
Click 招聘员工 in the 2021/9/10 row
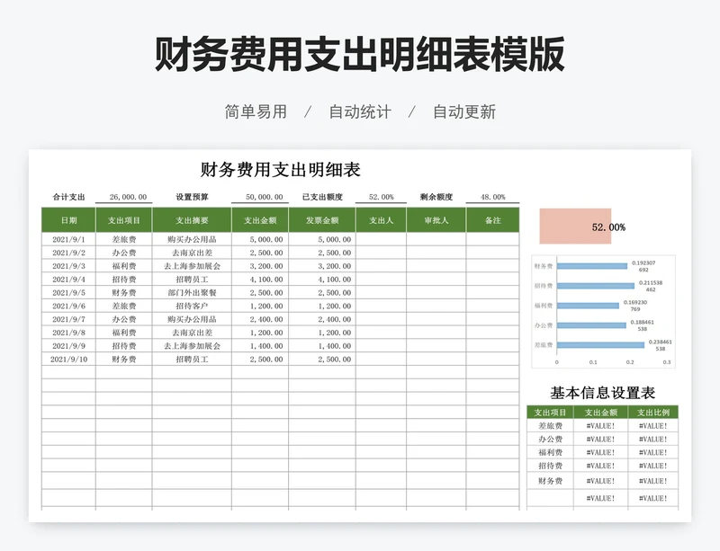tap(192, 360)
